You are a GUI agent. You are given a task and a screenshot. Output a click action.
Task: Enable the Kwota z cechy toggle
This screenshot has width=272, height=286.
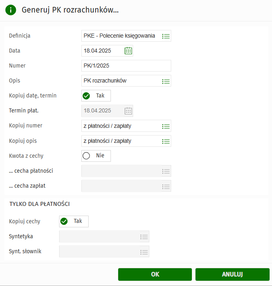pyautogui.click(x=96, y=156)
